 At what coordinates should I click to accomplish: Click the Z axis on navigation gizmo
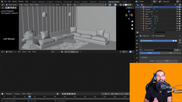click(x=129, y=11)
